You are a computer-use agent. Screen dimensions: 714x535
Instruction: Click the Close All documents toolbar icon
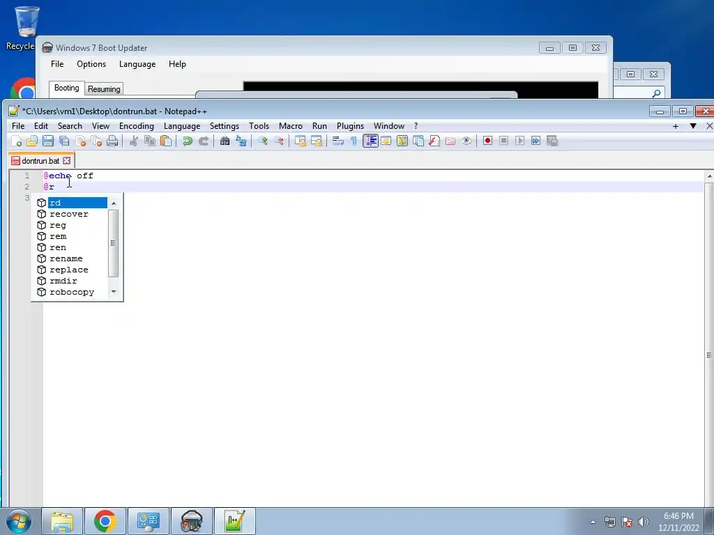coord(96,141)
